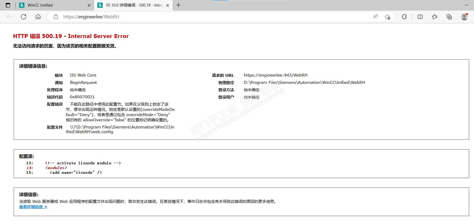The height and width of the screenshot is (222, 474).
Task: Refresh the current page
Action: [x=24, y=17]
